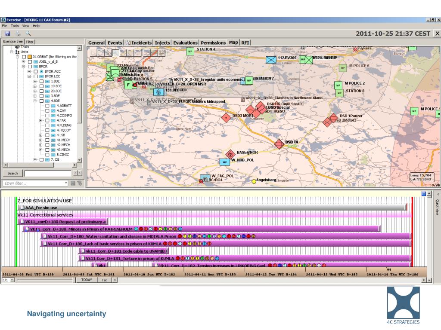Screen dimensions: 441x330
Task: Select the M POLICE 6 map marker
Action: [x=342, y=68]
